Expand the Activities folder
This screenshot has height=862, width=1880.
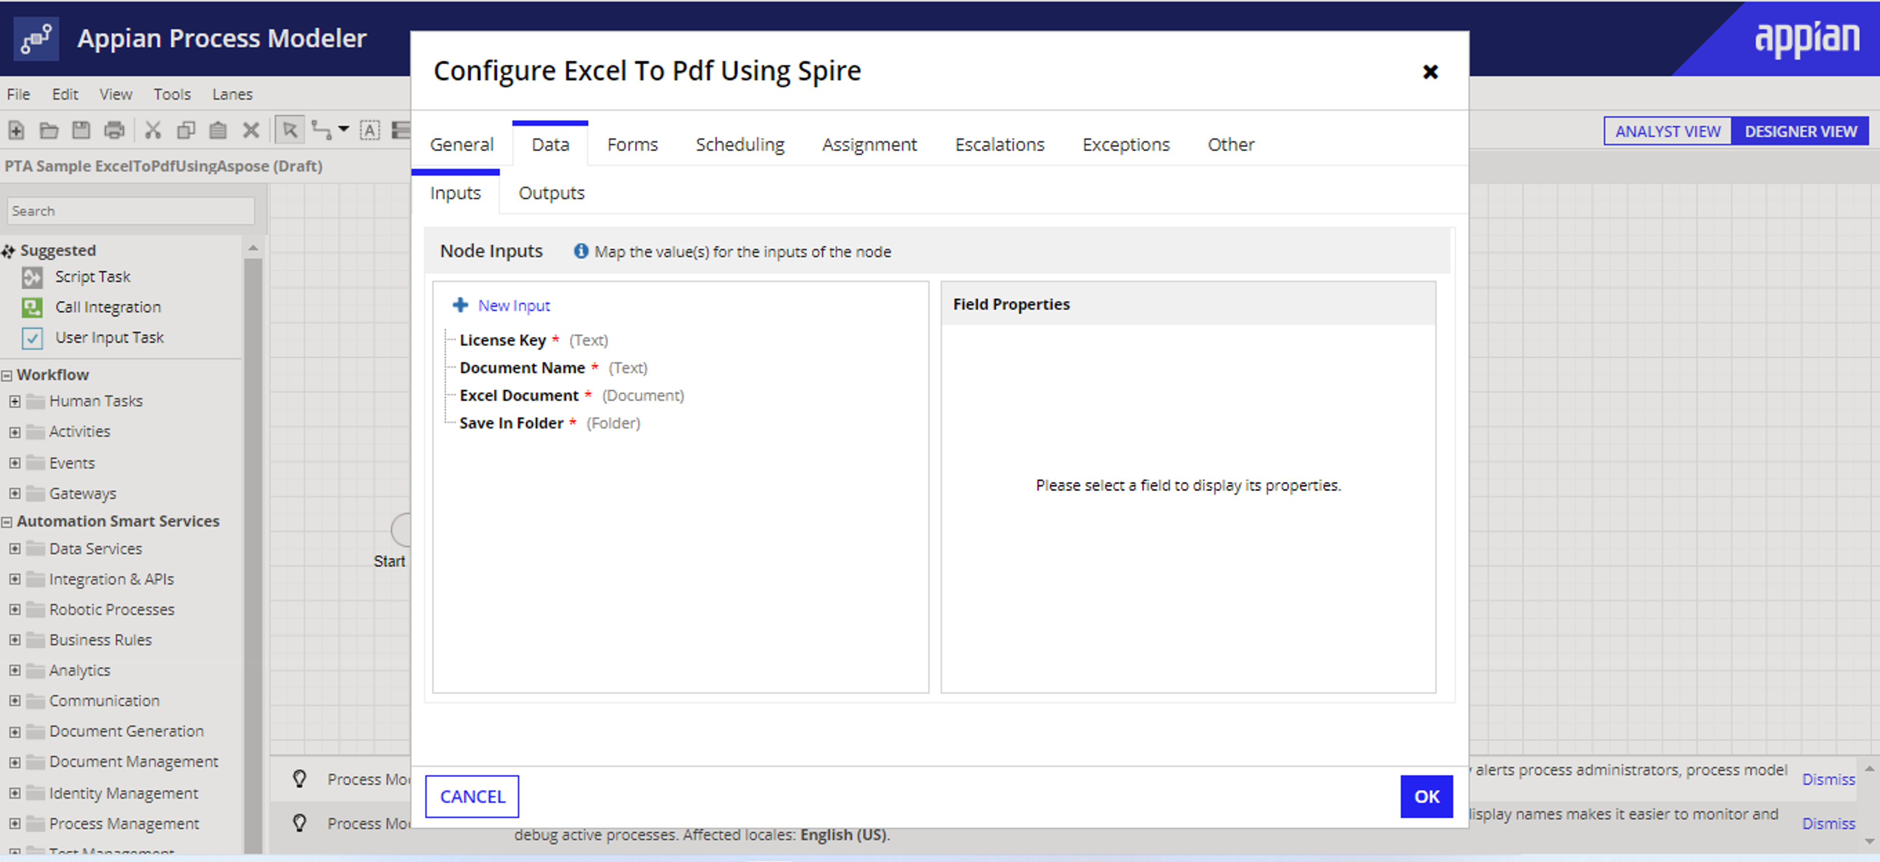tap(15, 432)
